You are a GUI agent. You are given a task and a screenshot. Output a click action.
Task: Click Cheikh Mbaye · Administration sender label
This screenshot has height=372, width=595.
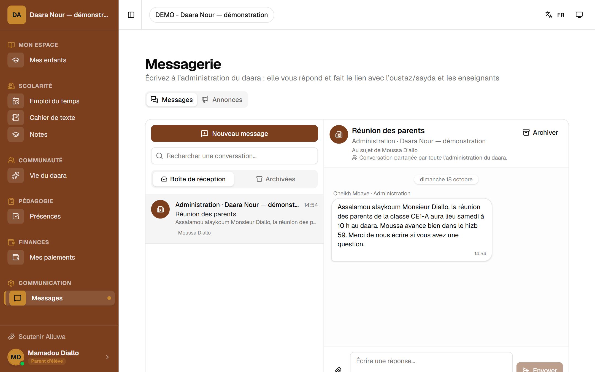coord(372,193)
